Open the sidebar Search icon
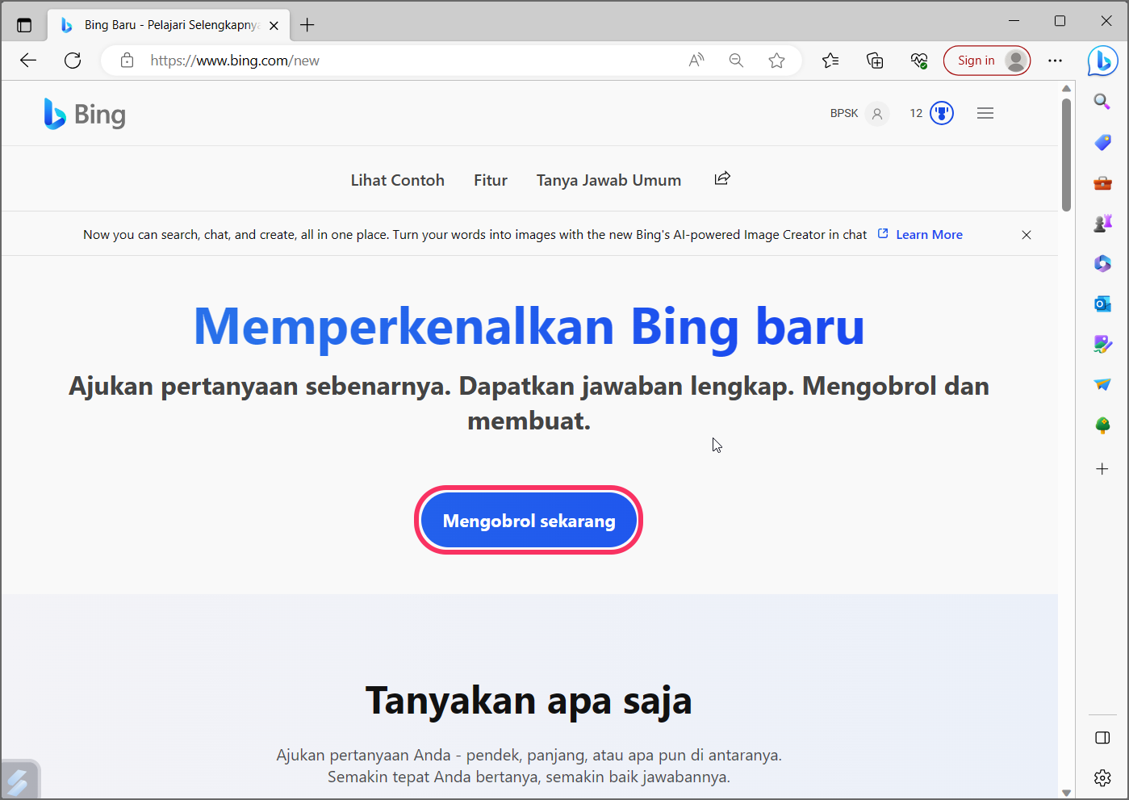 pyautogui.click(x=1102, y=101)
